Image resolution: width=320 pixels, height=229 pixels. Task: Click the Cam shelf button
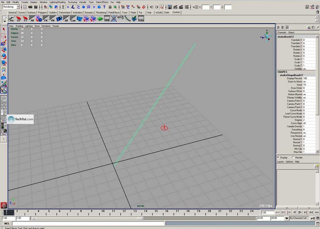click(x=73, y=19)
